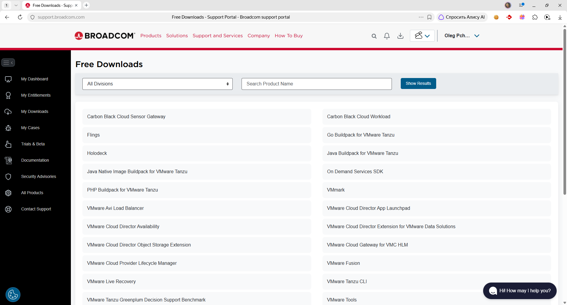Click the Trials & Beta hand icon
567x305 pixels.
pyautogui.click(x=8, y=144)
